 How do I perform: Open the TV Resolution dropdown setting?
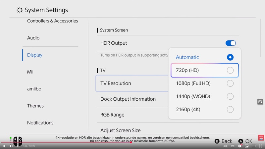click(x=132, y=83)
